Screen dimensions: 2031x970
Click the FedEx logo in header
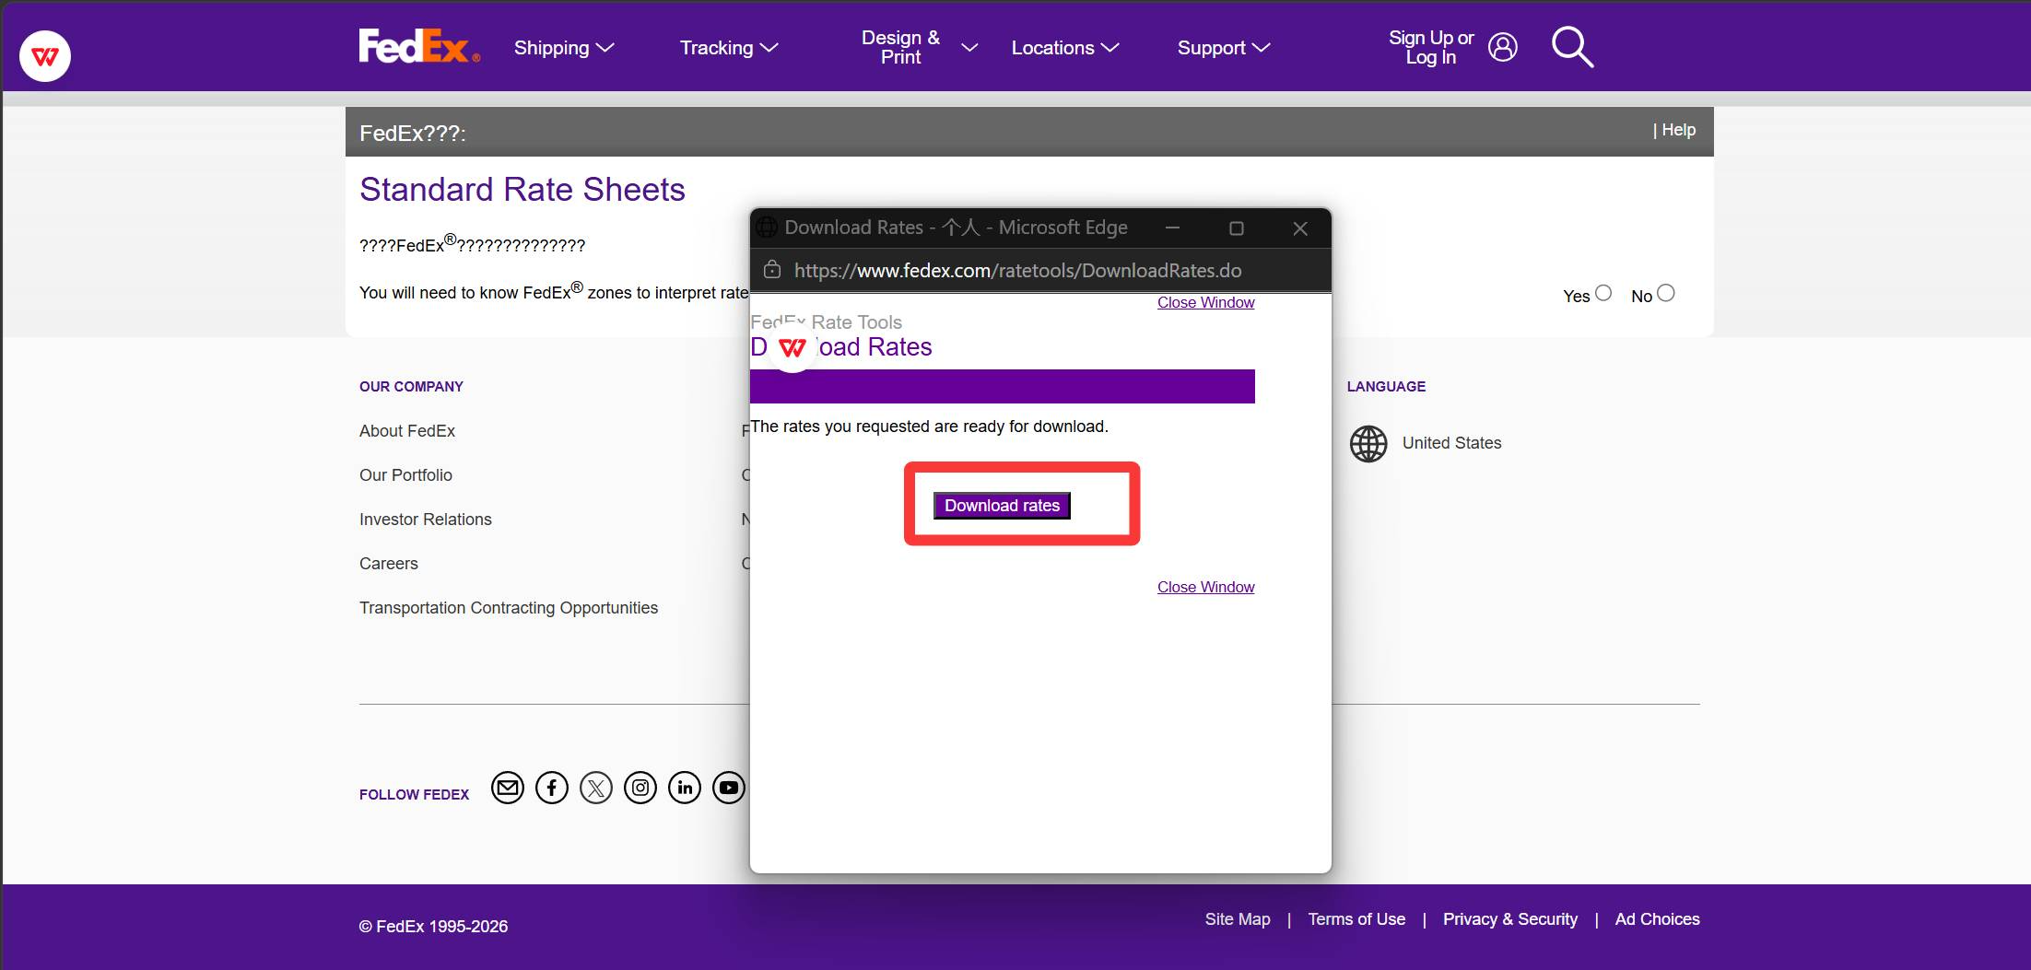click(419, 46)
